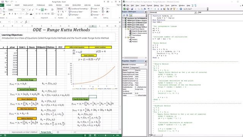The height and width of the screenshot is (137, 243).
Task: Click the Format cells button in ribbon
Action: (95, 15)
